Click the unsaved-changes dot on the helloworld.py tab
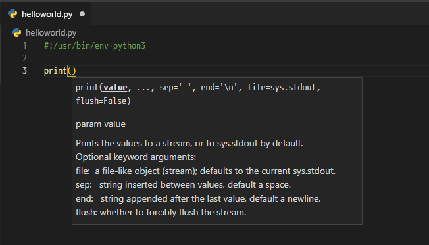This screenshot has width=429, height=245. pyautogui.click(x=82, y=14)
